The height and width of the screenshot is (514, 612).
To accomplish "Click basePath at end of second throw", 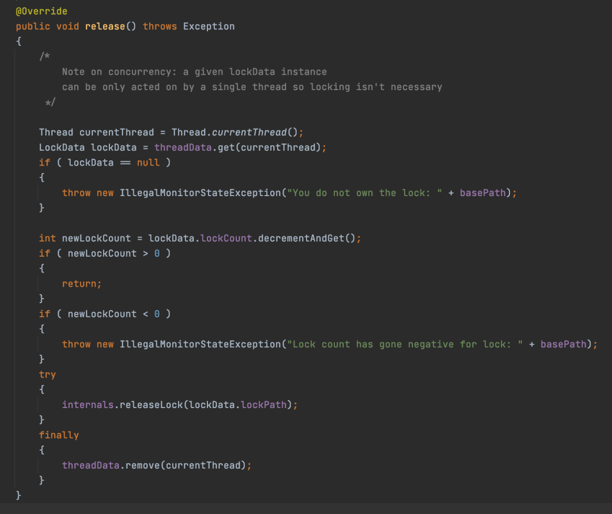I will point(563,344).
